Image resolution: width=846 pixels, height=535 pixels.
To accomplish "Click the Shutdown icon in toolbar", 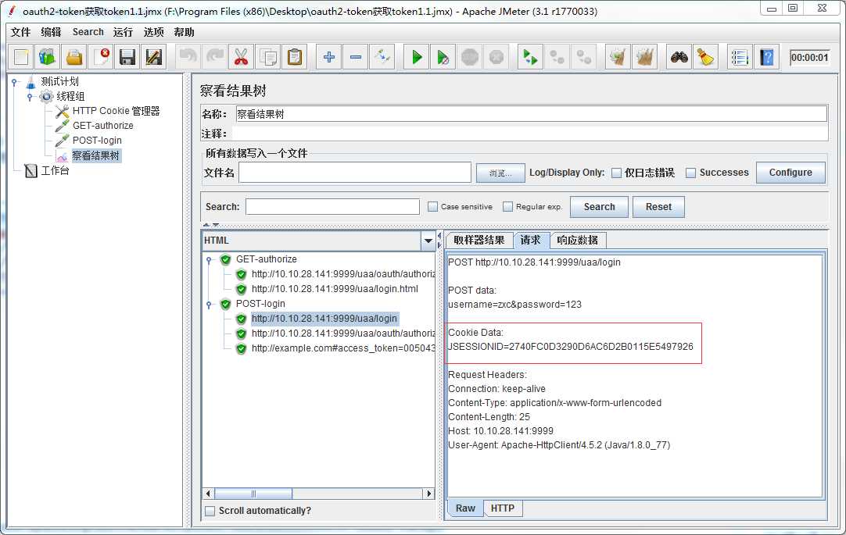I will [x=496, y=56].
